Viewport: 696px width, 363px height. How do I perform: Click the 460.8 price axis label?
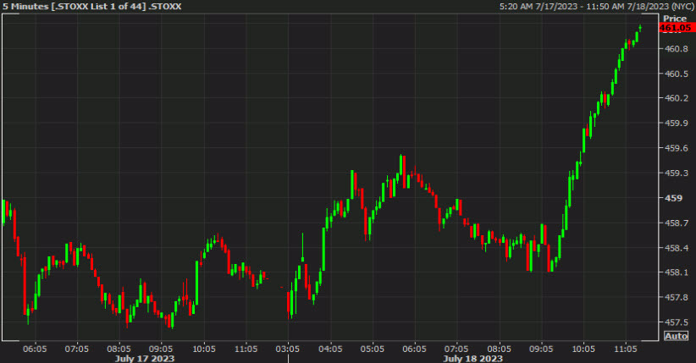[676, 48]
